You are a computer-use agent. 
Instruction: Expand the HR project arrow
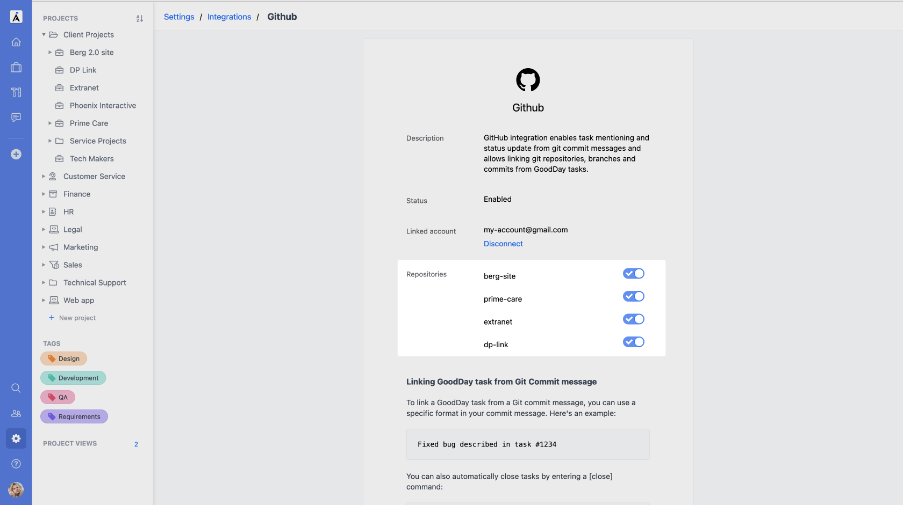(x=44, y=211)
